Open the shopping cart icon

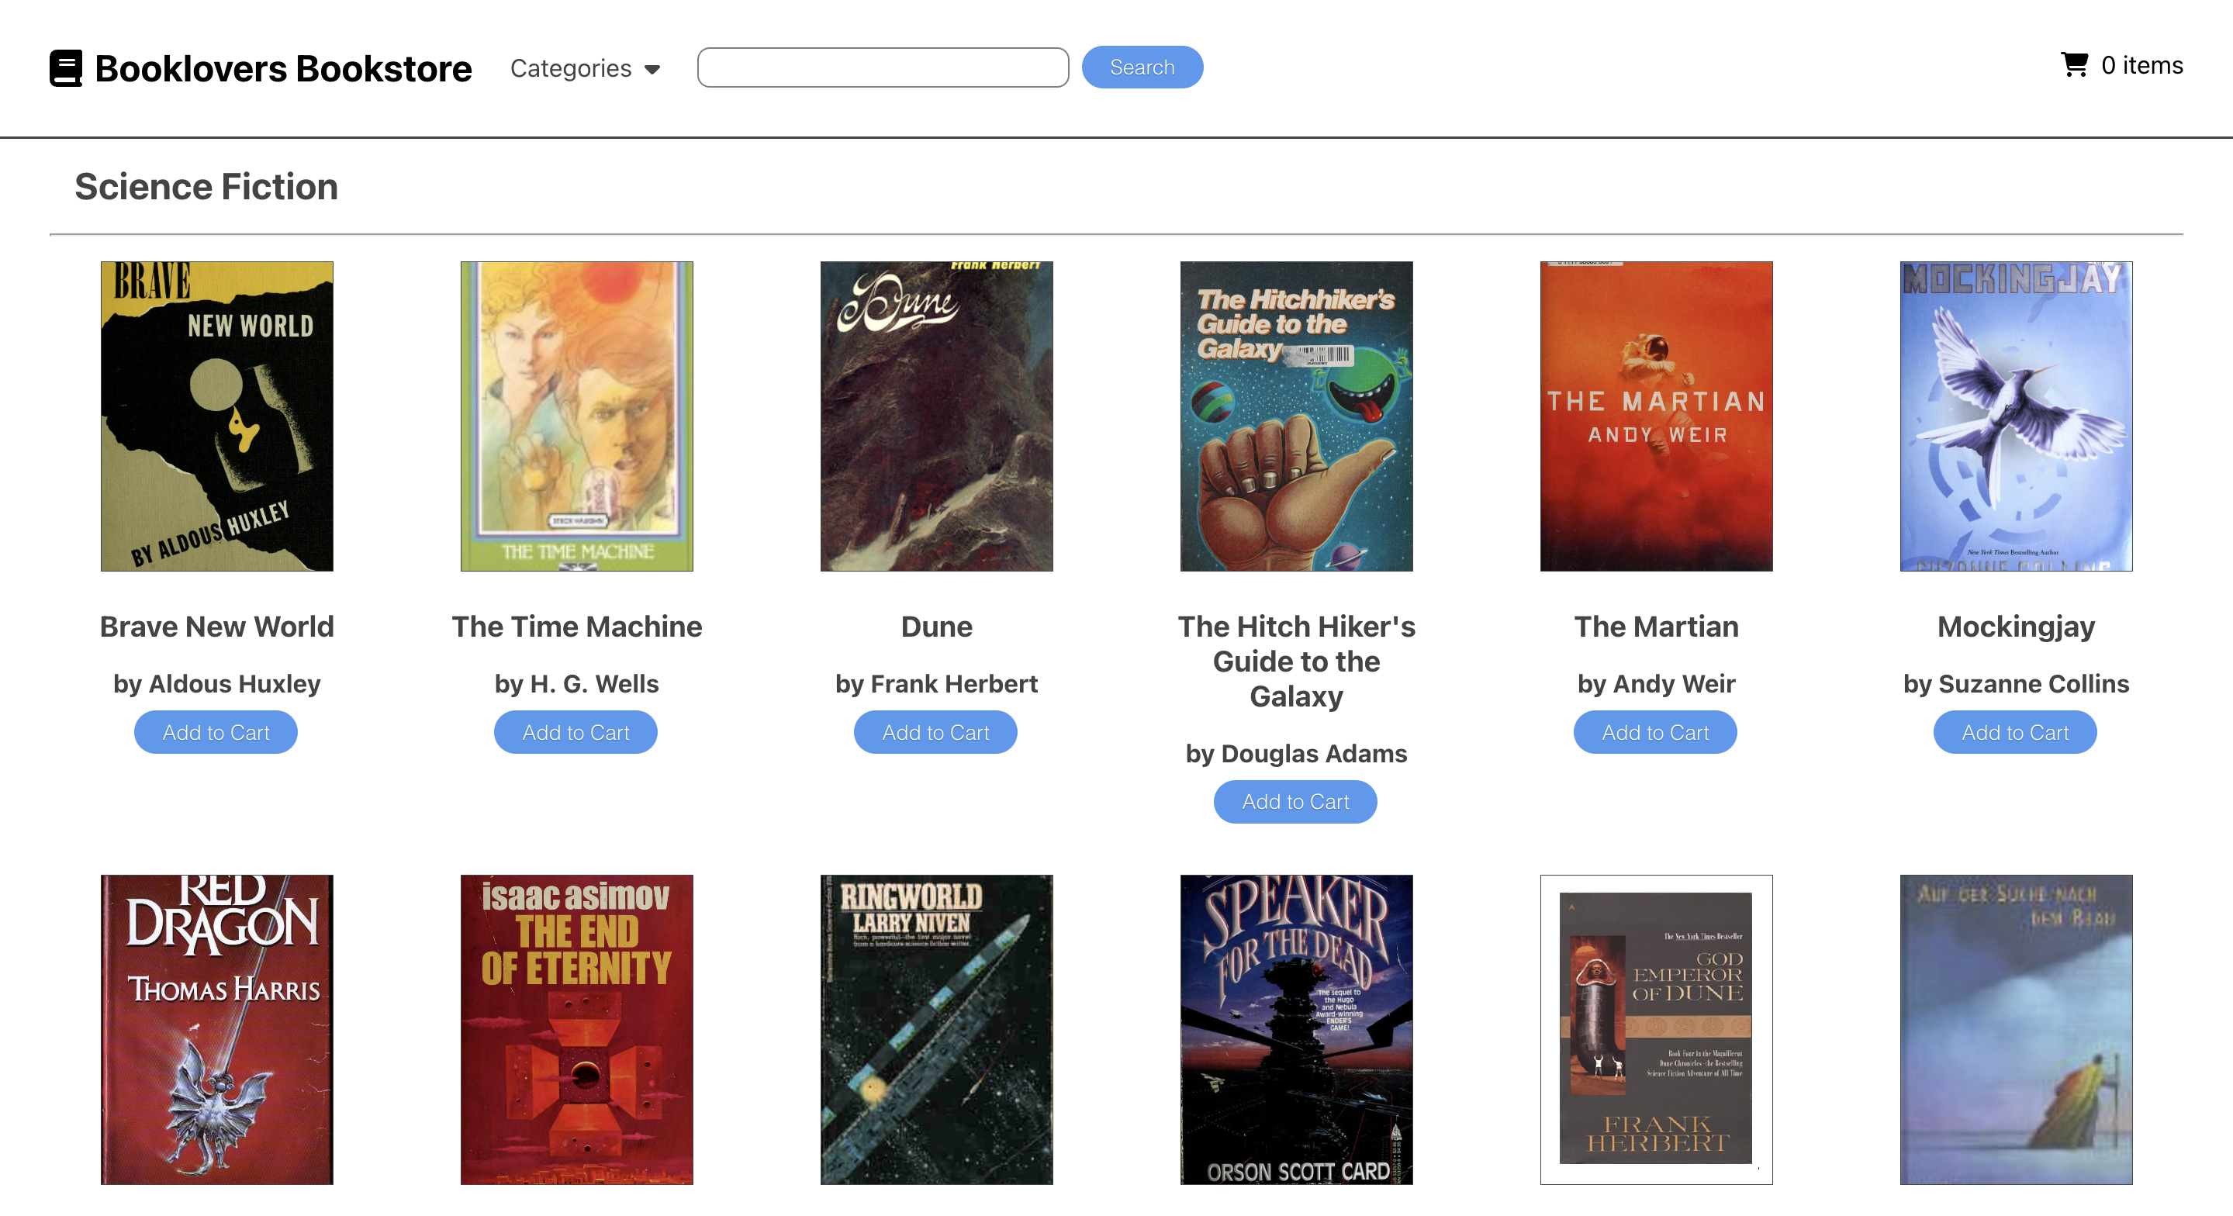coord(2074,65)
